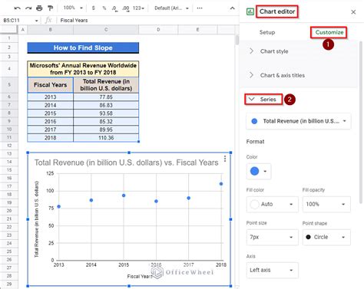
Task: Select column D header
Action: (158, 30)
